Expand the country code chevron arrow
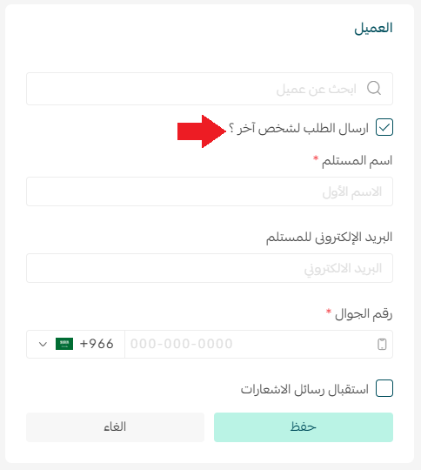 click(43, 344)
